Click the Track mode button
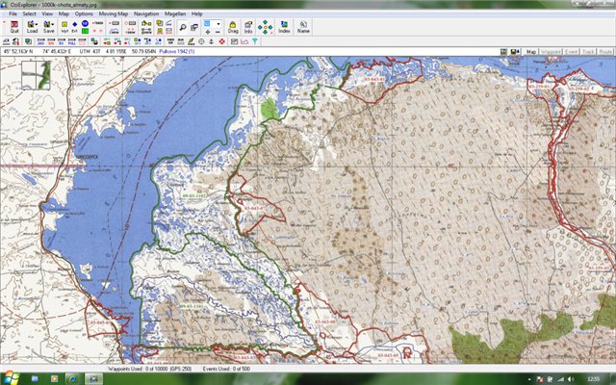Viewport: 616px width, 385px height. click(x=588, y=51)
